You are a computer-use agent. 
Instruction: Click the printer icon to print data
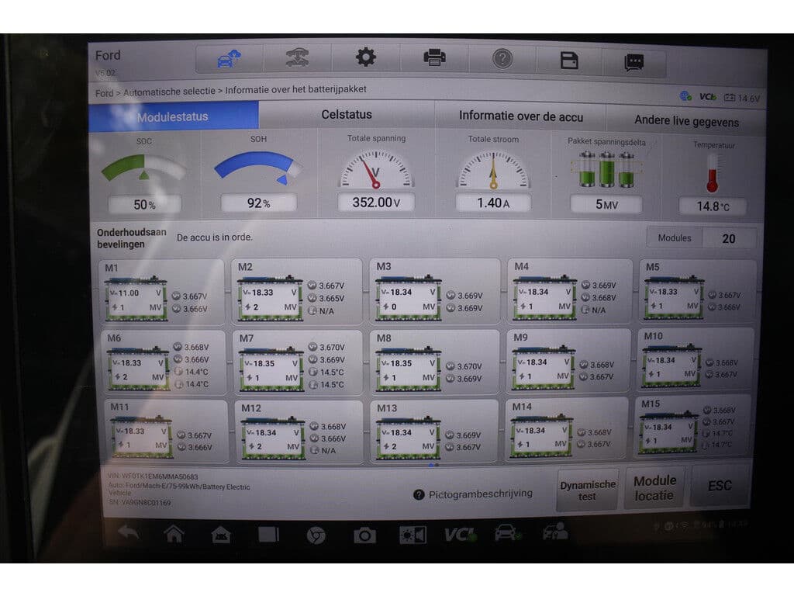(434, 58)
